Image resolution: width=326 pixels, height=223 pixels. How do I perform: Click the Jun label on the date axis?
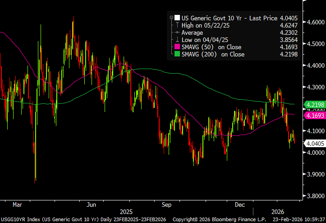[92, 204]
